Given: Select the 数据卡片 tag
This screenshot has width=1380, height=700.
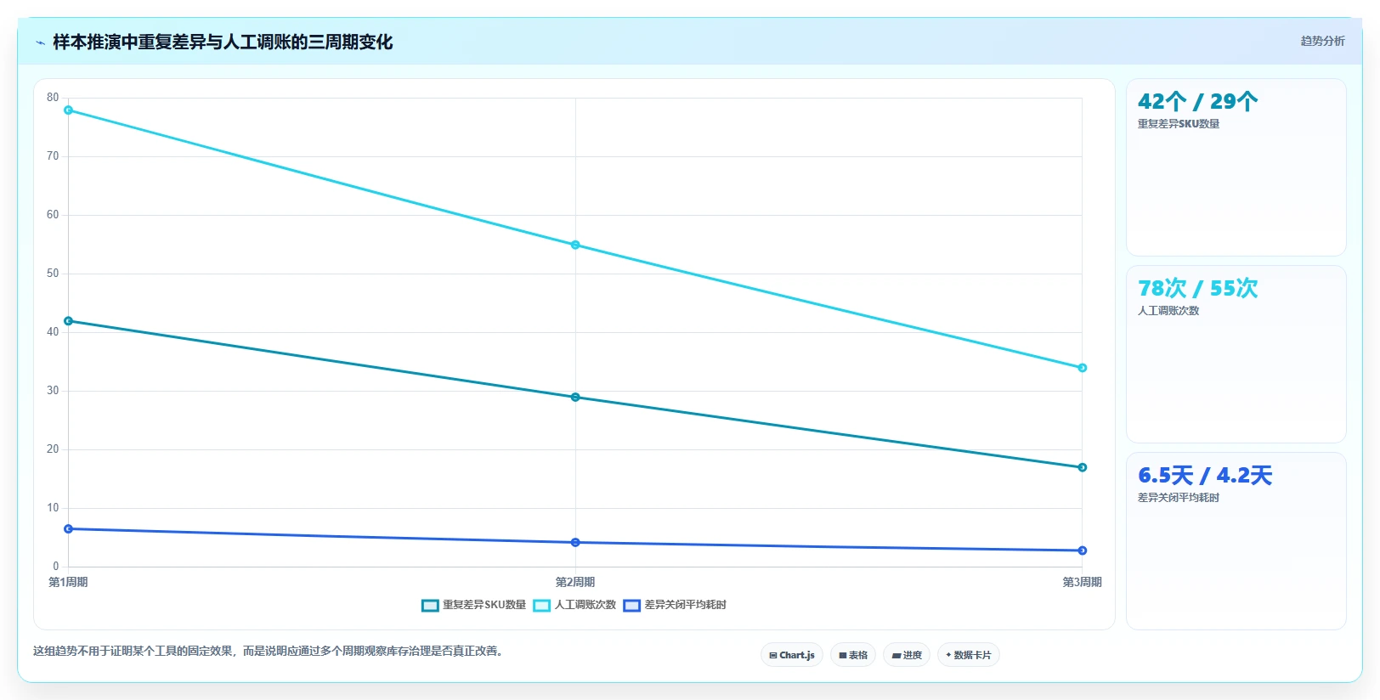Looking at the screenshot, I should coord(969,655).
